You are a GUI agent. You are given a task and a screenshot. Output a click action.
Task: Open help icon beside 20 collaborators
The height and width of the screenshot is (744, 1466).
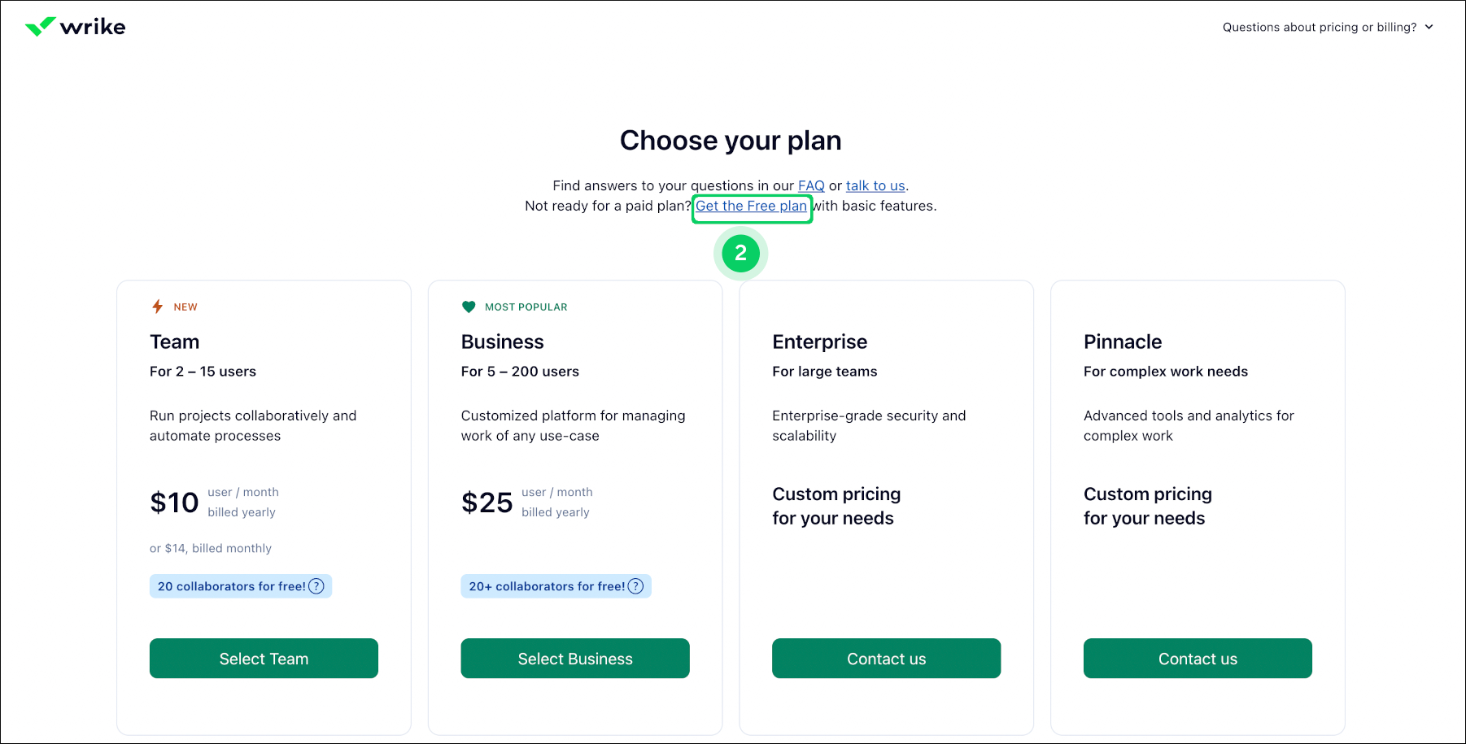pos(316,586)
